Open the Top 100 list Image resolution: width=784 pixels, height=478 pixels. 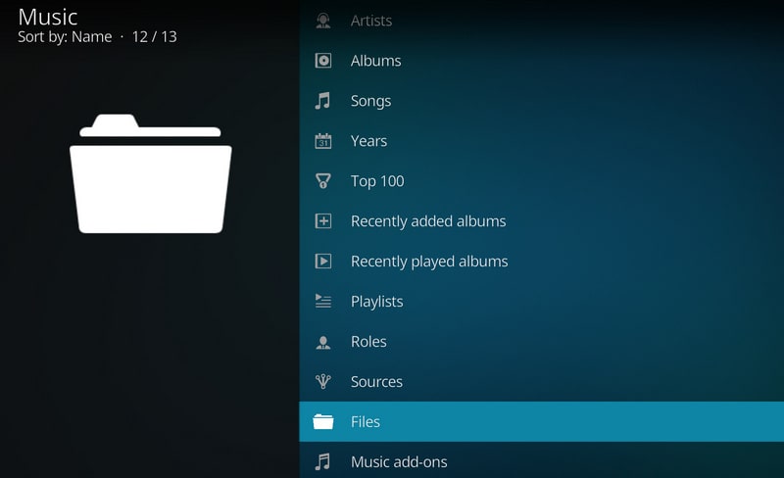point(542,181)
